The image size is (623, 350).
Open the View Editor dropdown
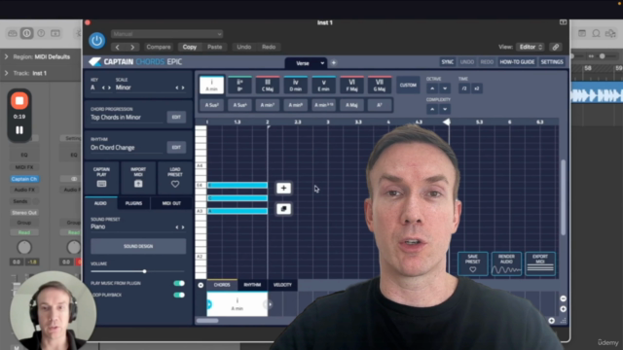(530, 47)
